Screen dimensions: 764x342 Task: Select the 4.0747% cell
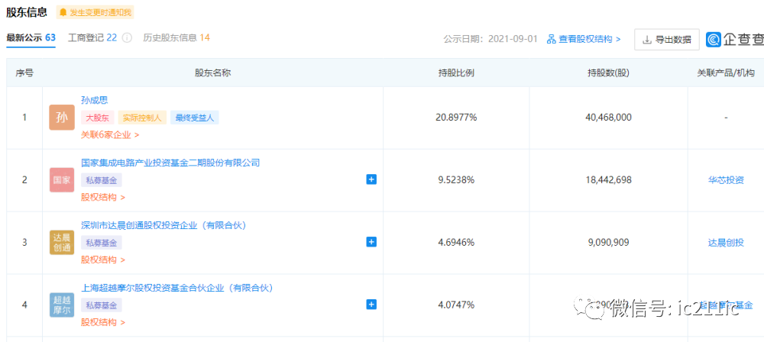(x=456, y=305)
